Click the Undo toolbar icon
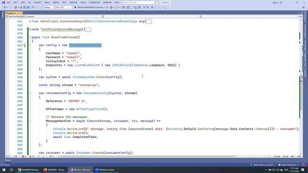 [33, 8]
